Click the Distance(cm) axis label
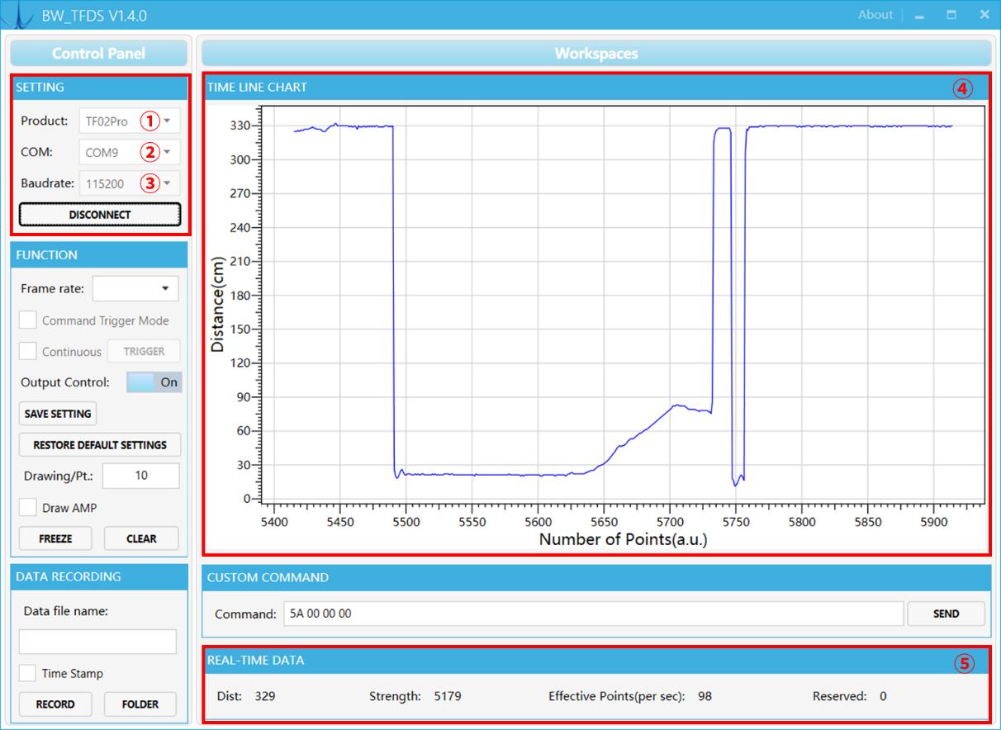 218,304
